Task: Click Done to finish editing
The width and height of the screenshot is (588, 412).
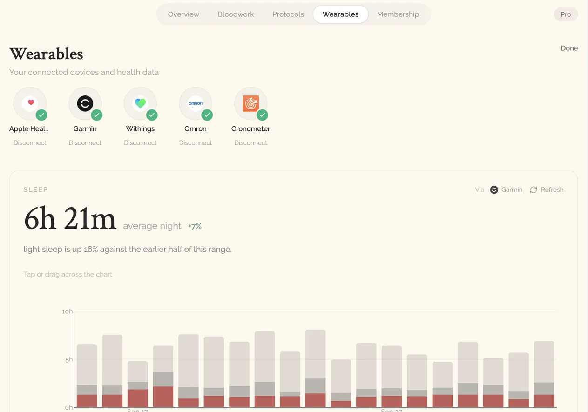Action: (x=569, y=48)
